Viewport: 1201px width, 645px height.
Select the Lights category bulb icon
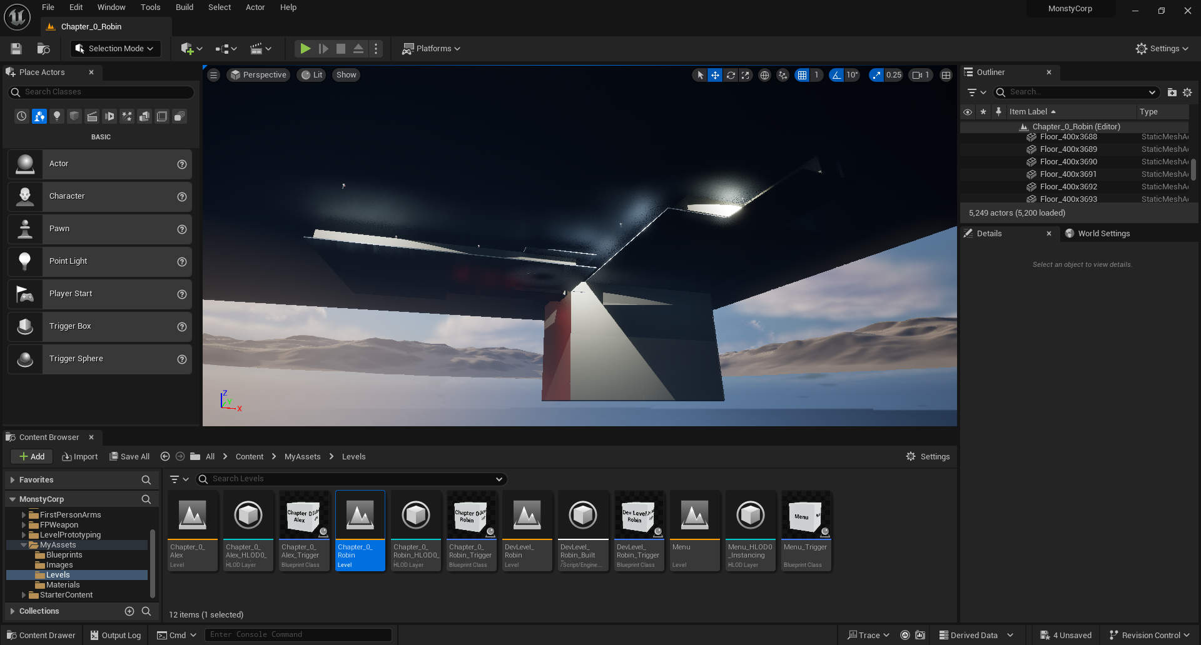57,116
